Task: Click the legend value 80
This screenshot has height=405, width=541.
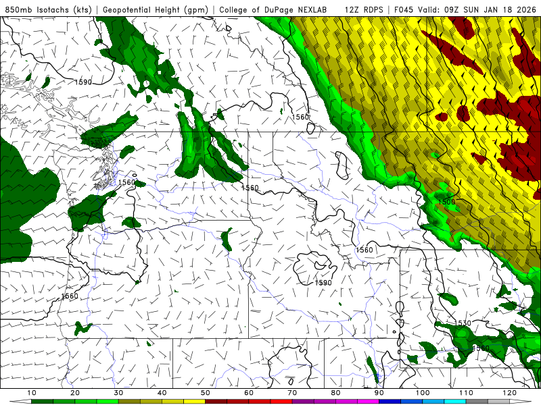Action: coord(335,393)
